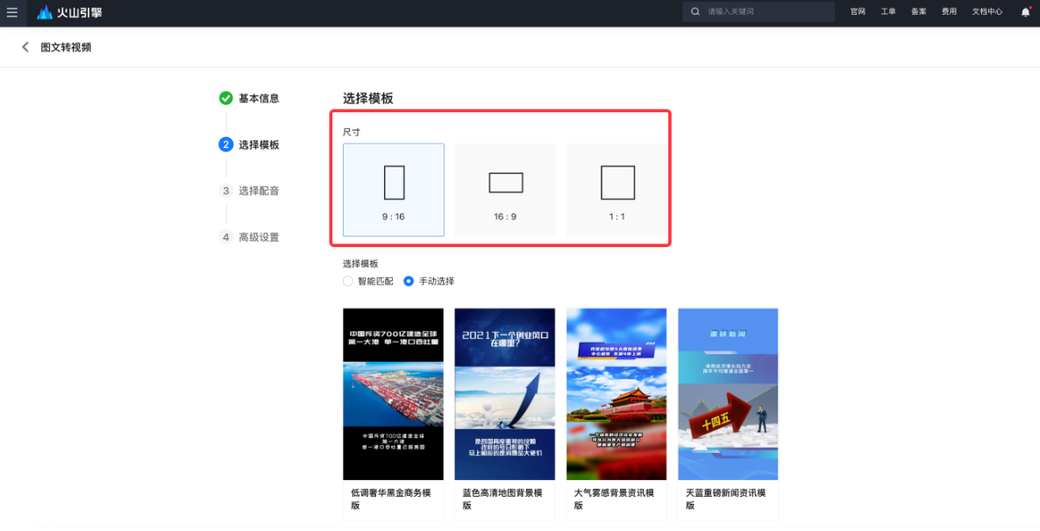Open the notification bell

[x=1024, y=12]
